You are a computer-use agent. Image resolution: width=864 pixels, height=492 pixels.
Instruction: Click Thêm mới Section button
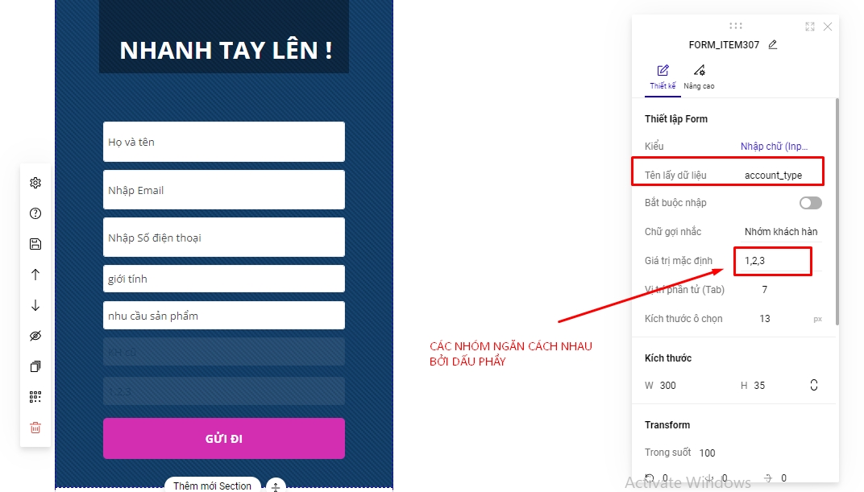pos(212,485)
